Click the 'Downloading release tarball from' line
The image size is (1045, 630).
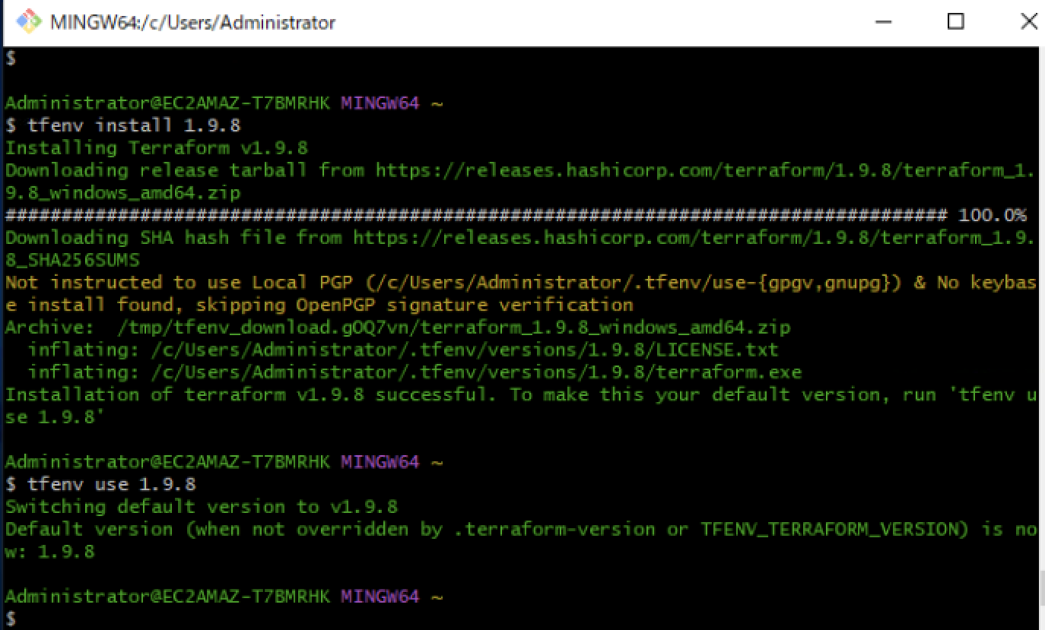pos(520,170)
